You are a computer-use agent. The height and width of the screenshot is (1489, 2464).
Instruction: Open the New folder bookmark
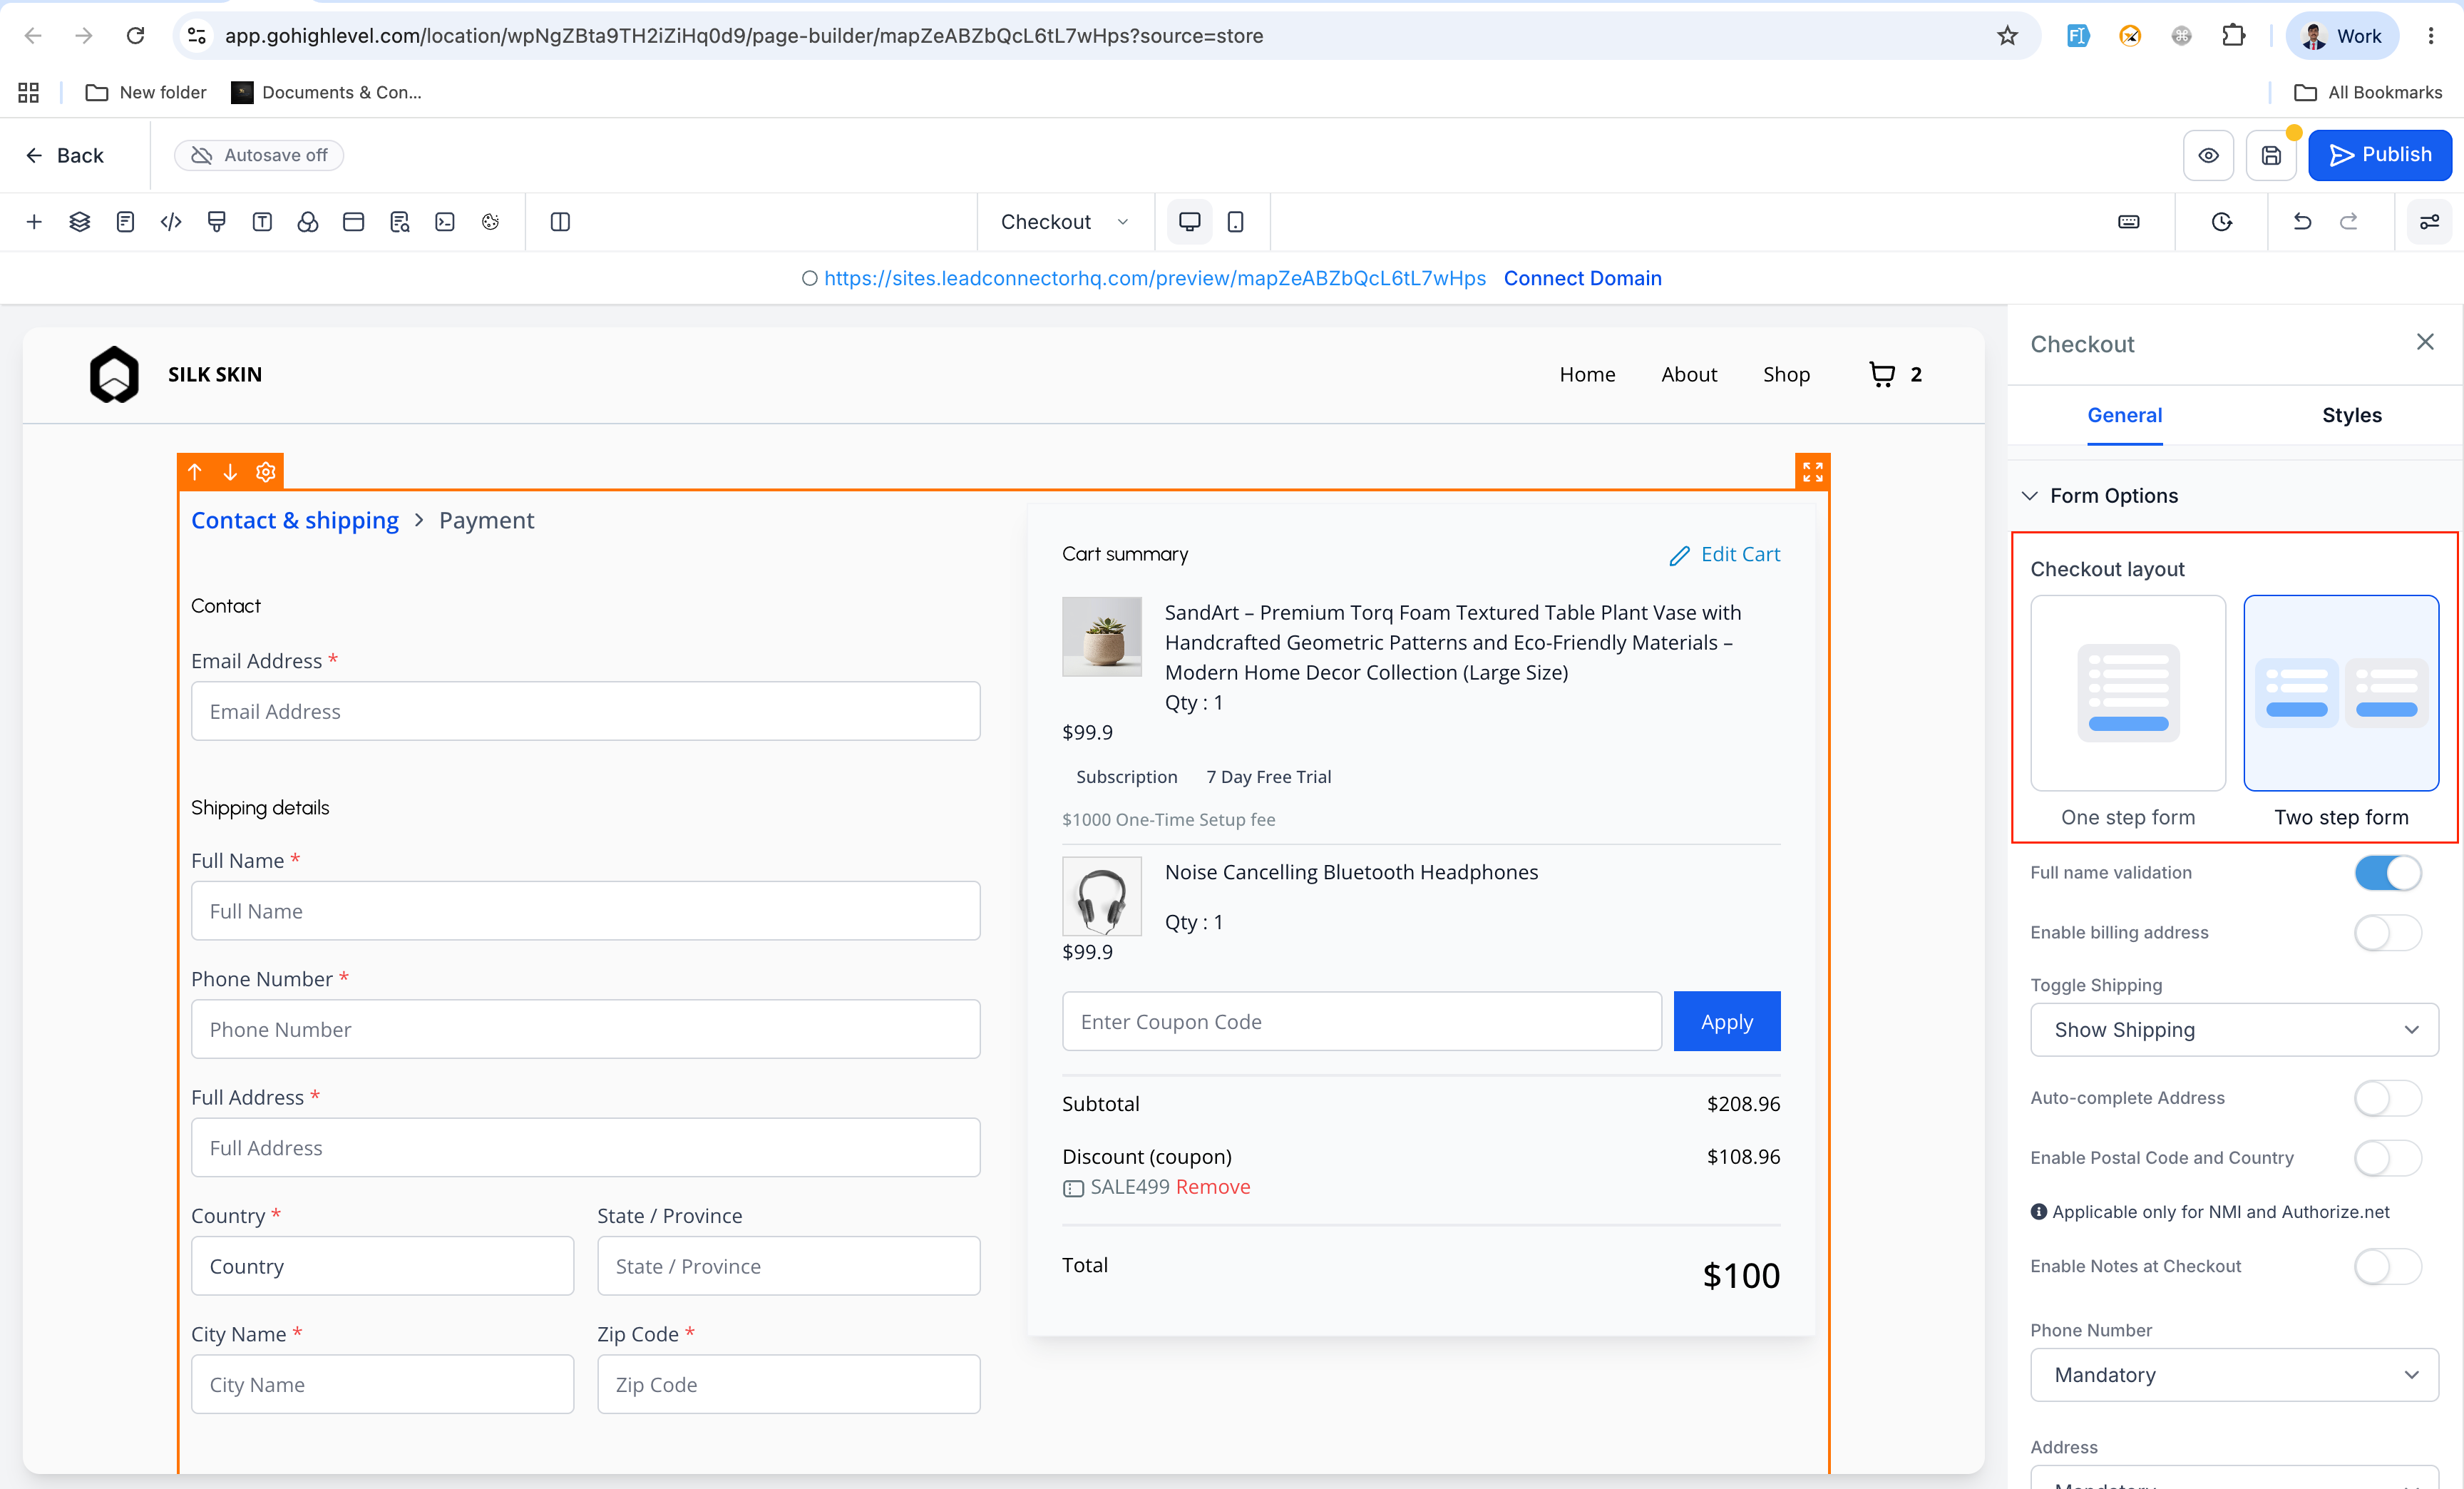click(146, 92)
